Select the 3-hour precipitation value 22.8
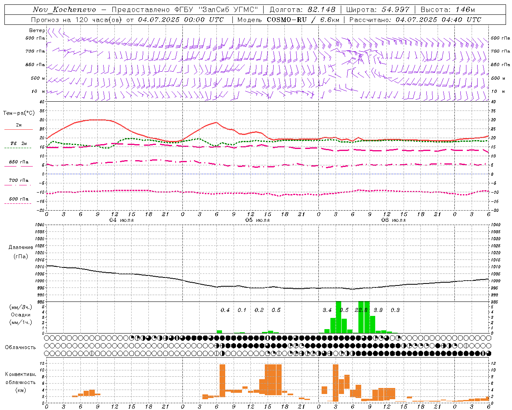 [x=361, y=310]
